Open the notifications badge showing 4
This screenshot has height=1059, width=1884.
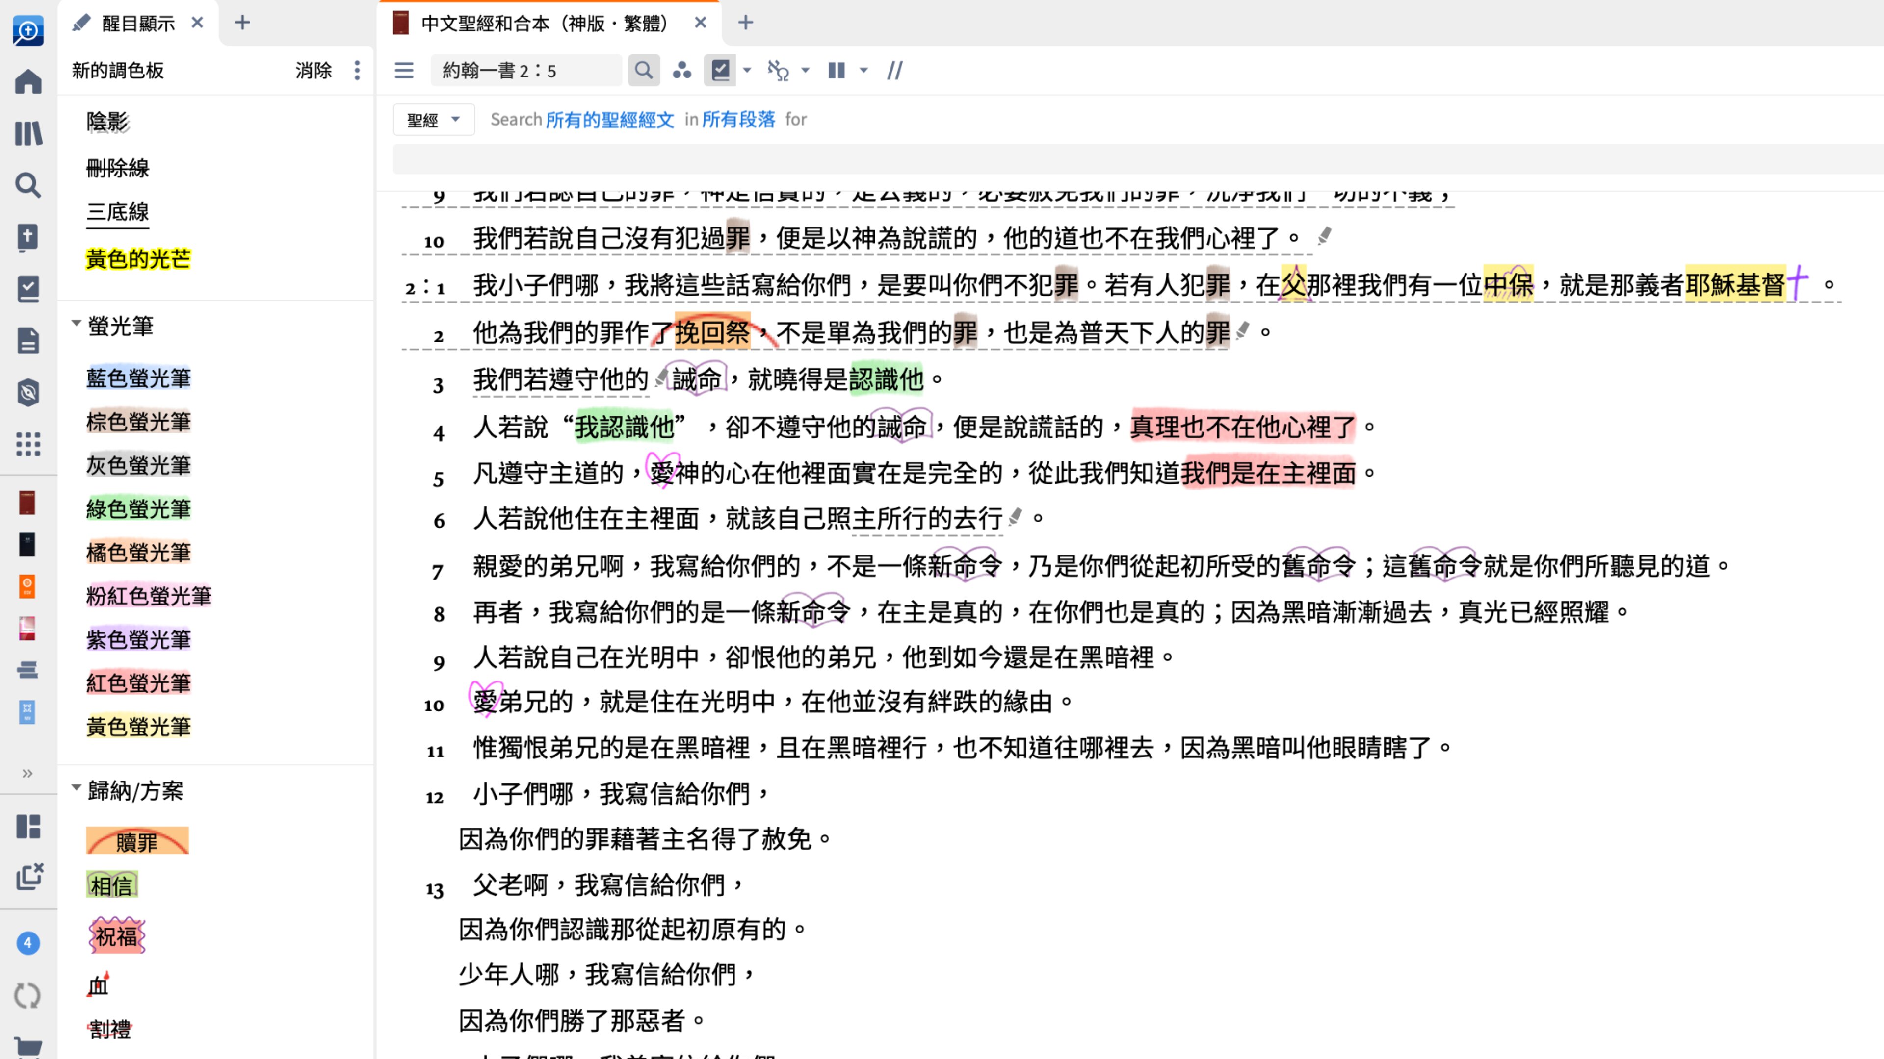point(28,943)
